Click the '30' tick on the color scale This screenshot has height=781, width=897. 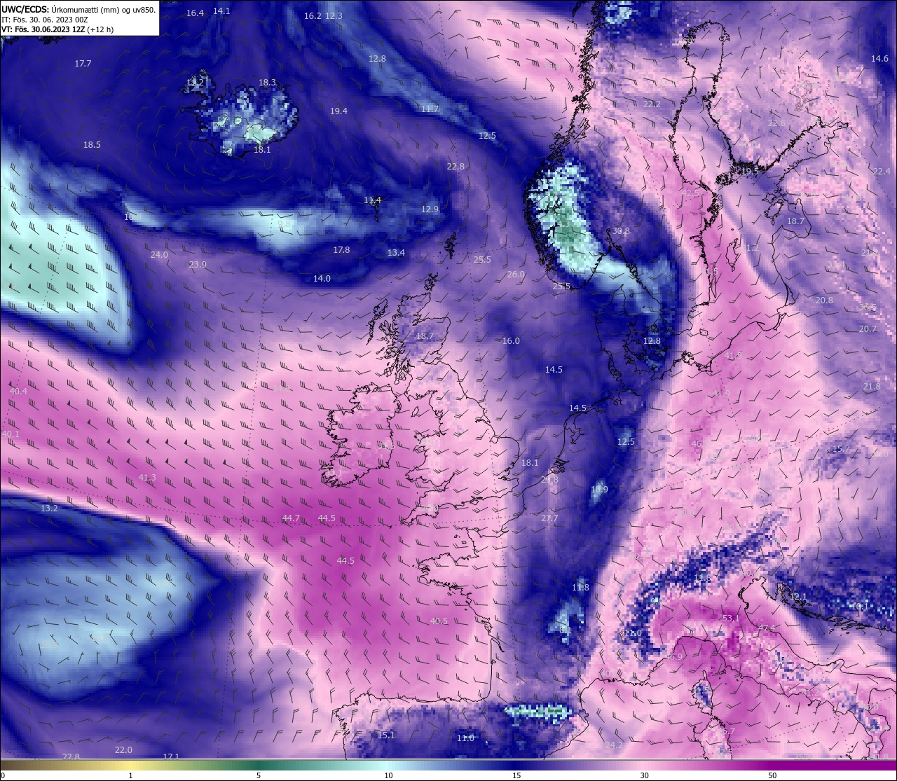tap(644, 775)
